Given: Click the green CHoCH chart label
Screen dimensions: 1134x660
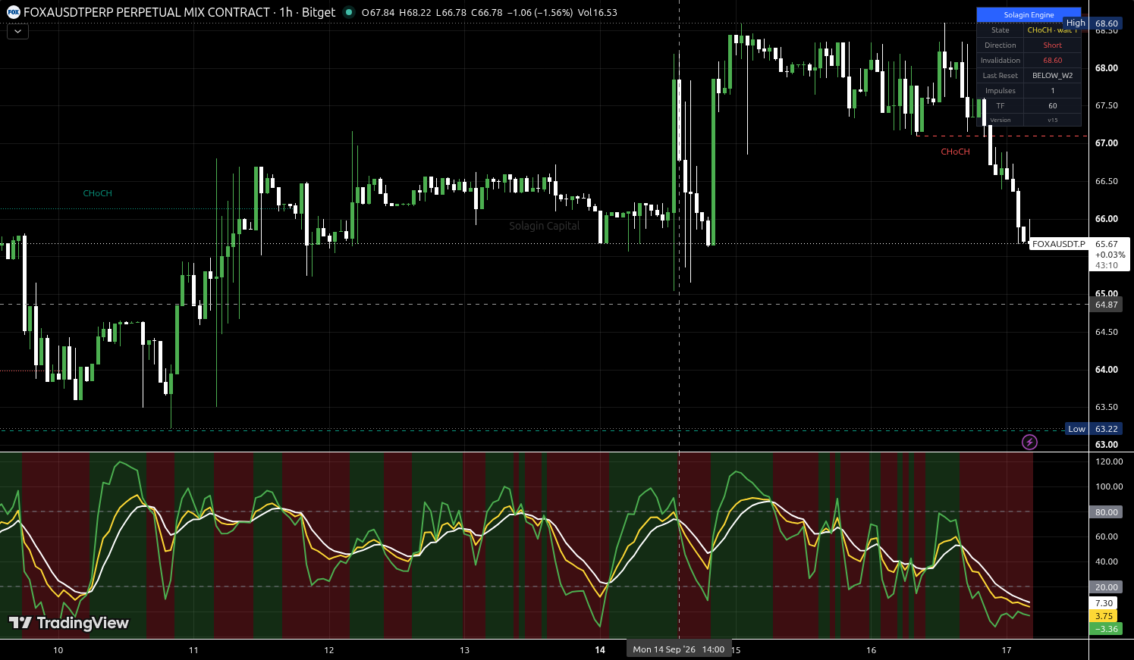Looking at the screenshot, I should point(97,193).
